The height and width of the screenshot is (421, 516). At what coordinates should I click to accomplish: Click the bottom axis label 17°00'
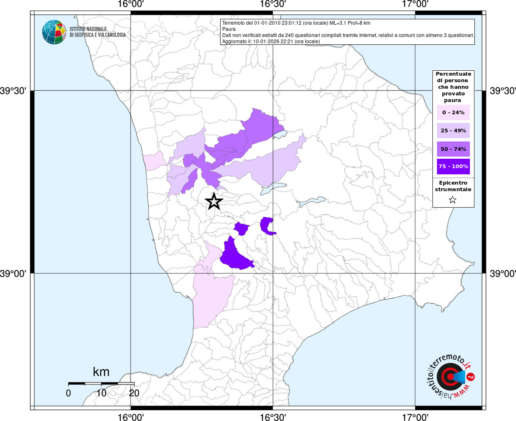point(415,417)
